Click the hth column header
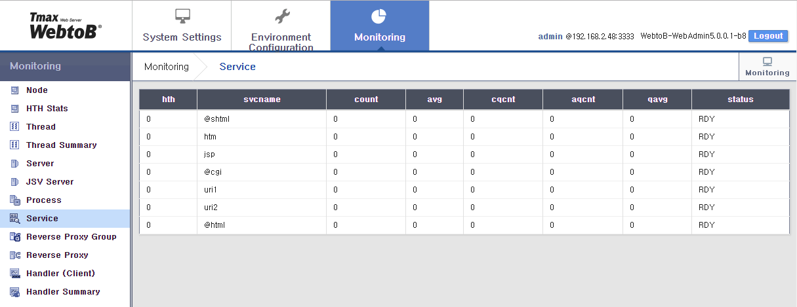 [x=169, y=99]
